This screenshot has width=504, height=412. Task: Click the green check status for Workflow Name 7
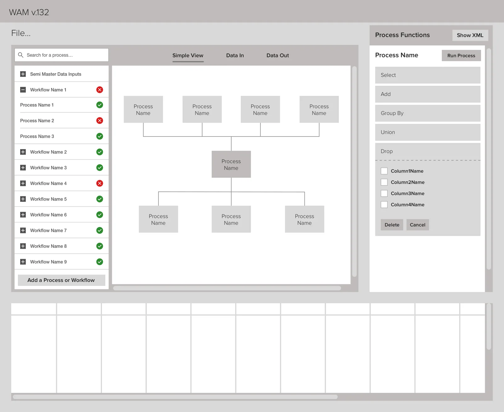click(x=100, y=230)
